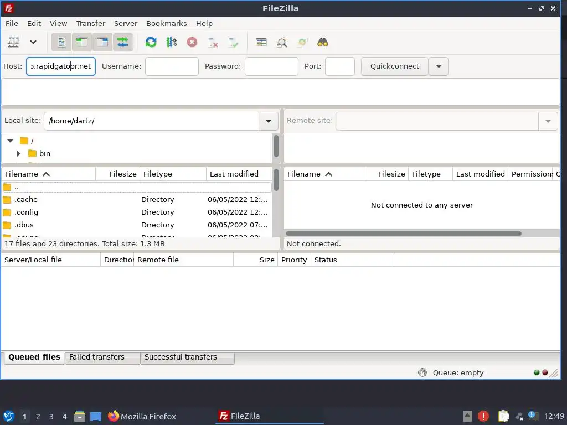The height and width of the screenshot is (425, 567).
Task: Click remote pane horizontal scrollbar
Action: (404, 234)
